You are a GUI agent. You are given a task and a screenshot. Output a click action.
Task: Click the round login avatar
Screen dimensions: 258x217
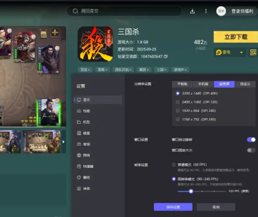point(221,11)
